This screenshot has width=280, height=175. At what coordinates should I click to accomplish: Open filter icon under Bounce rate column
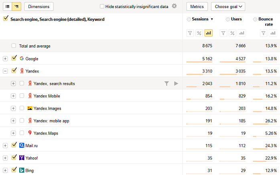264,33
